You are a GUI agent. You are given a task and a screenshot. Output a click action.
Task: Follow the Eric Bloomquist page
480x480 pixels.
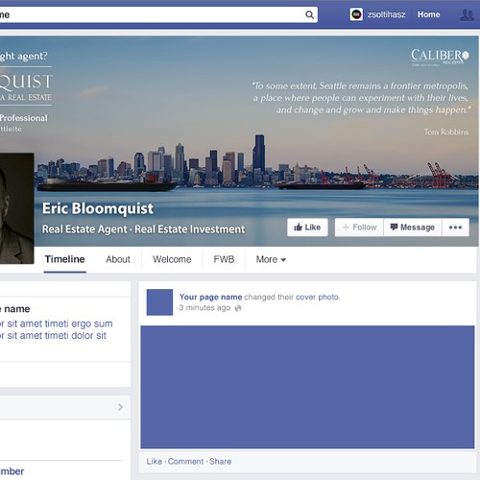pos(359,228)
